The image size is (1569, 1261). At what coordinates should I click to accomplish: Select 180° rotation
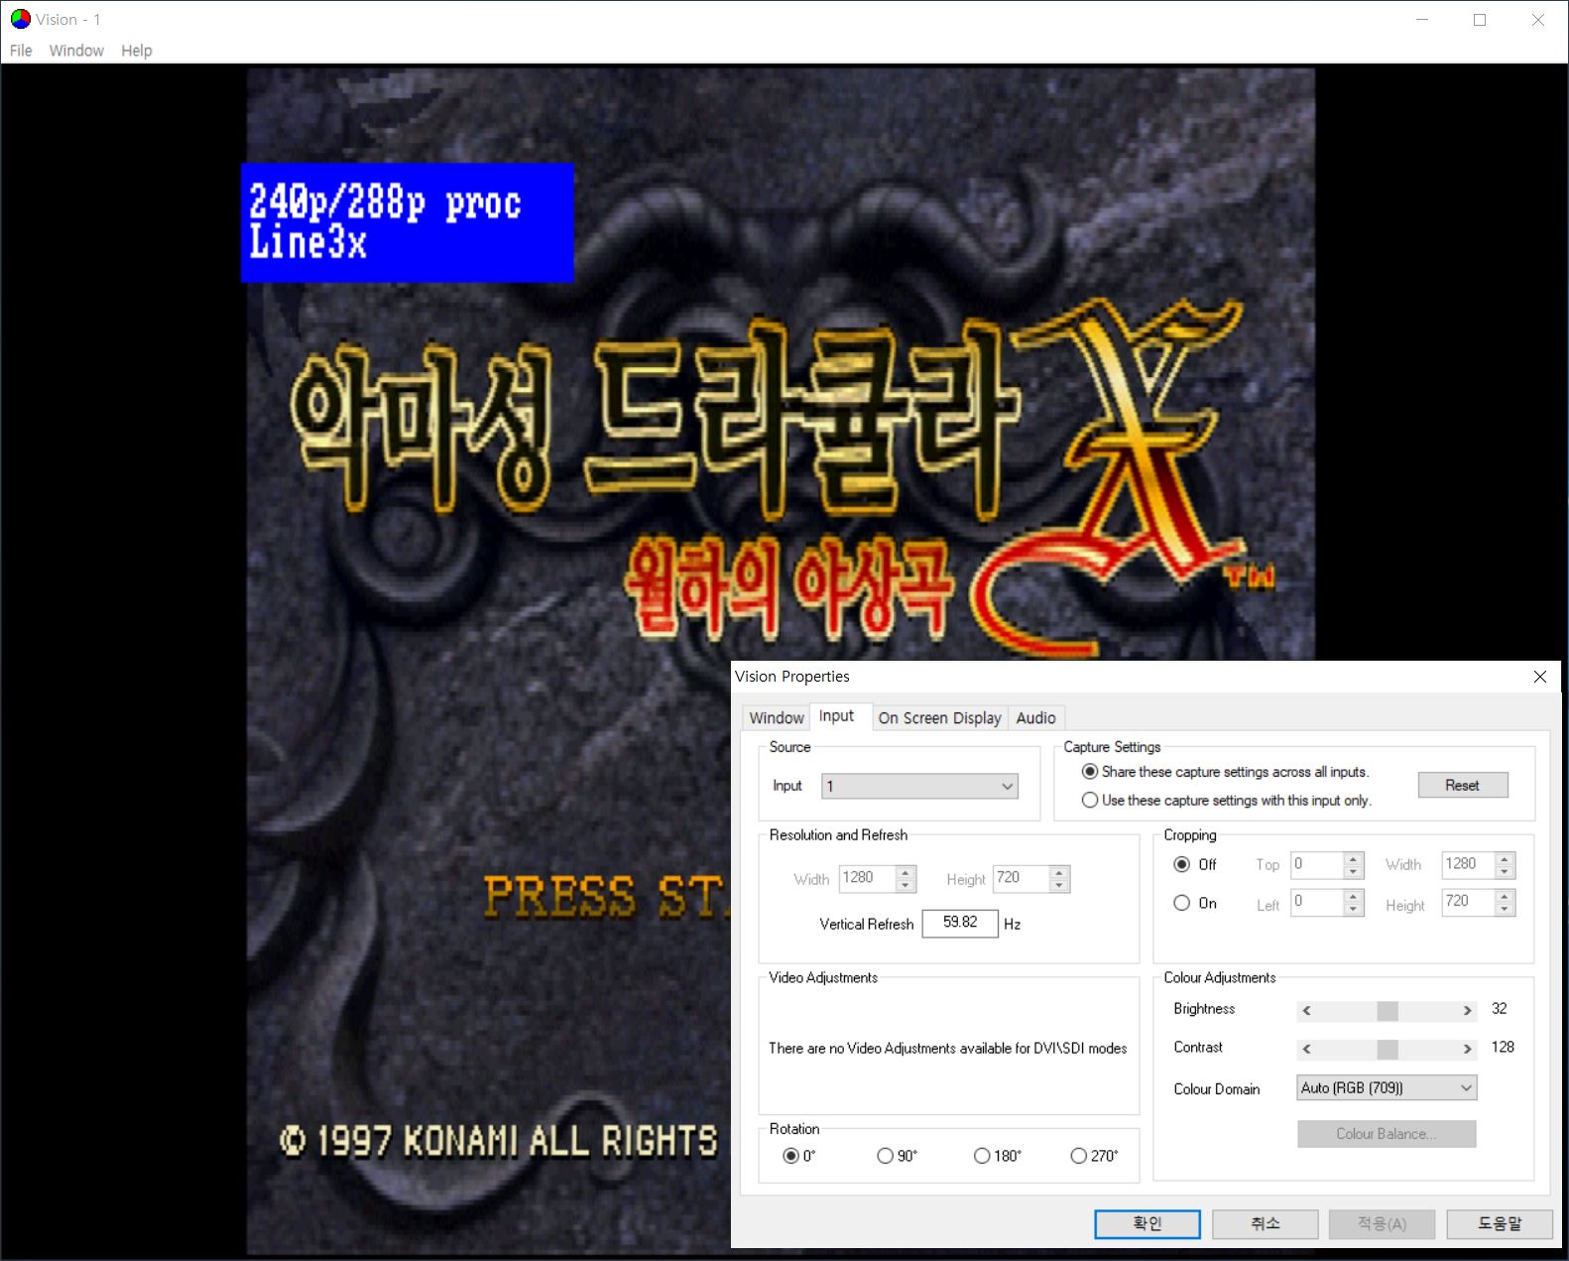click(x=982, y=1156)
